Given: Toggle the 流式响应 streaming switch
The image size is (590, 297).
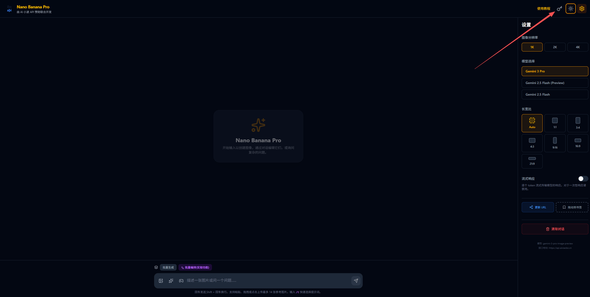Looking at the screenshot, I should [x=583, y=179].
